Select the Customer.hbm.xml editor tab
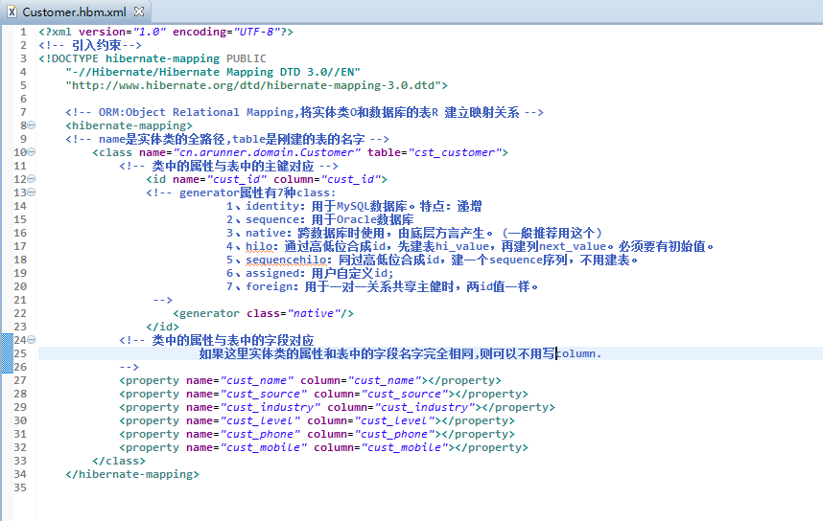This screenshot has width=823, height=521. pyautogui.click(x=74, y=11)
